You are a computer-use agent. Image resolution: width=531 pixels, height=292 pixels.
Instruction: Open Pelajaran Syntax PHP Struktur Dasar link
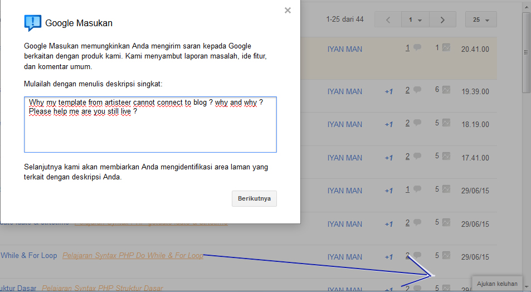tap(103, 288)
